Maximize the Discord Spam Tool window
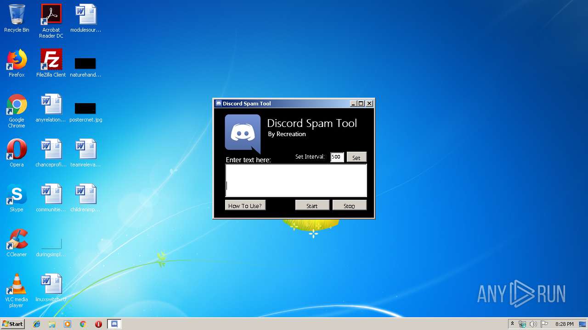 coord(361,104)
